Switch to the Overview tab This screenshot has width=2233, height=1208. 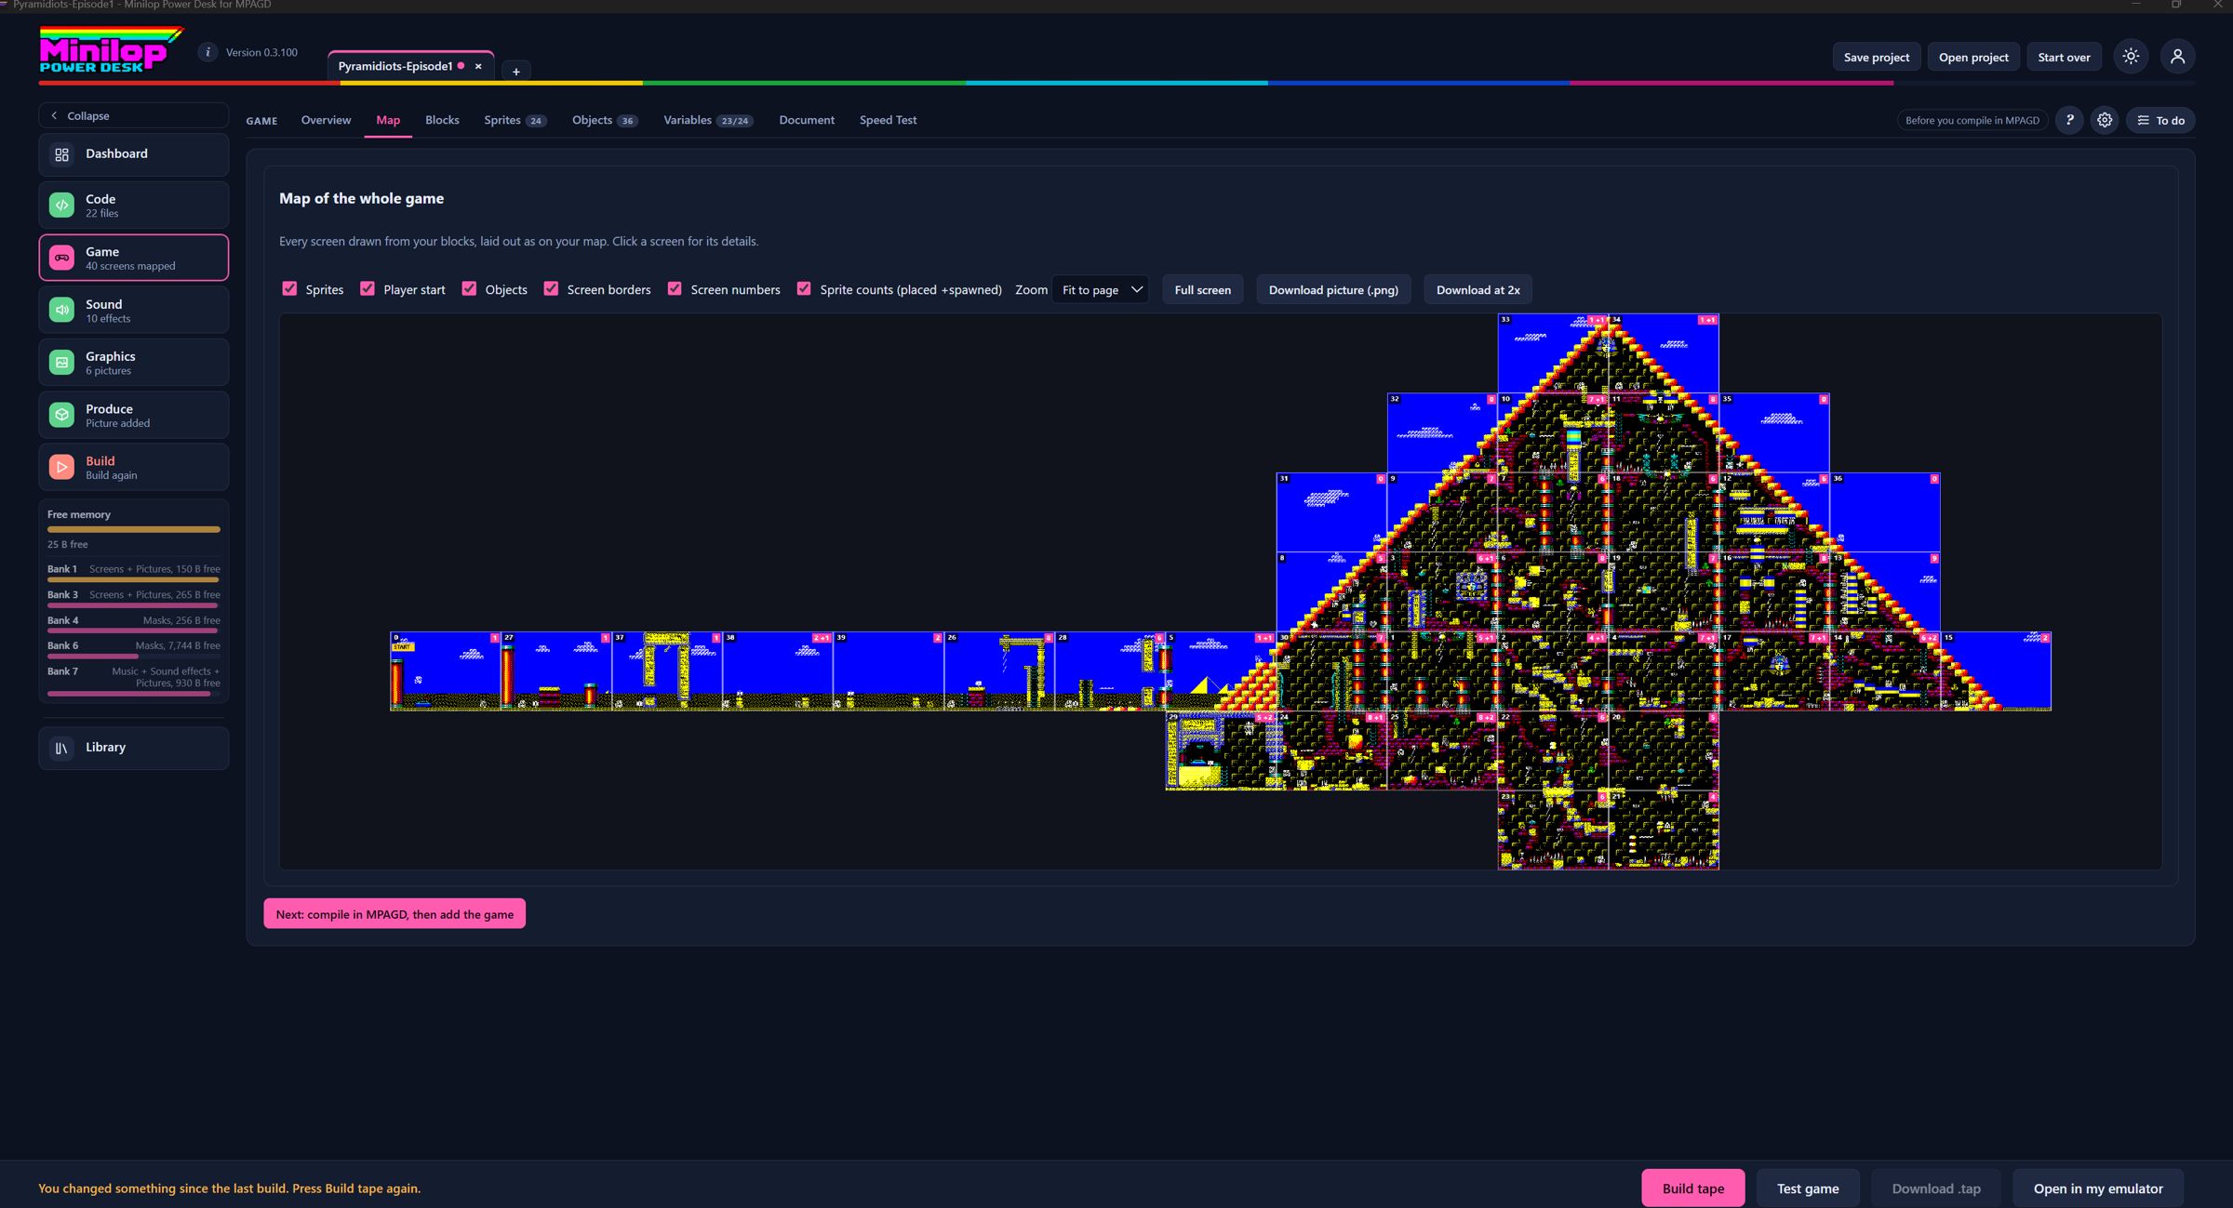pyautogui.click(x=326, y=120)
